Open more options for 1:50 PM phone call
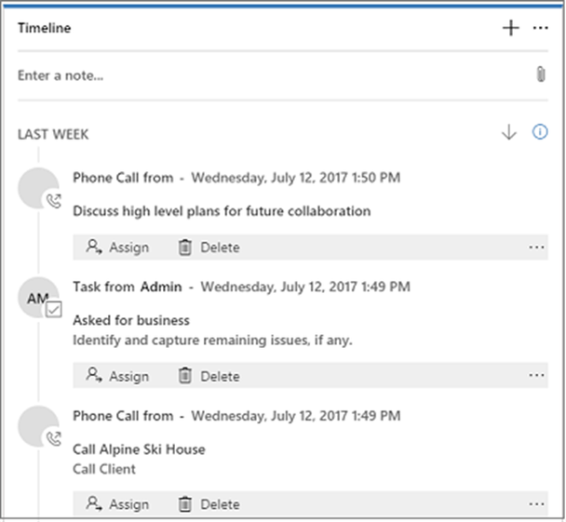The image size is (566, 522). (536, 248)
